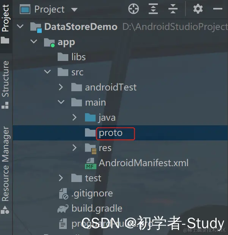This screenshot has width=228, height=235.
Task: Collapse the main folder
Action: (61, 102)
